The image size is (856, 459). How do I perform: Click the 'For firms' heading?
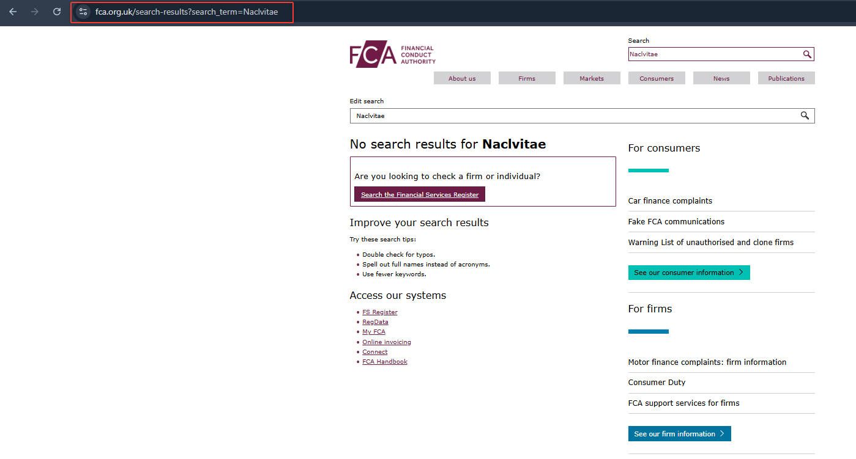coord(650,309)
